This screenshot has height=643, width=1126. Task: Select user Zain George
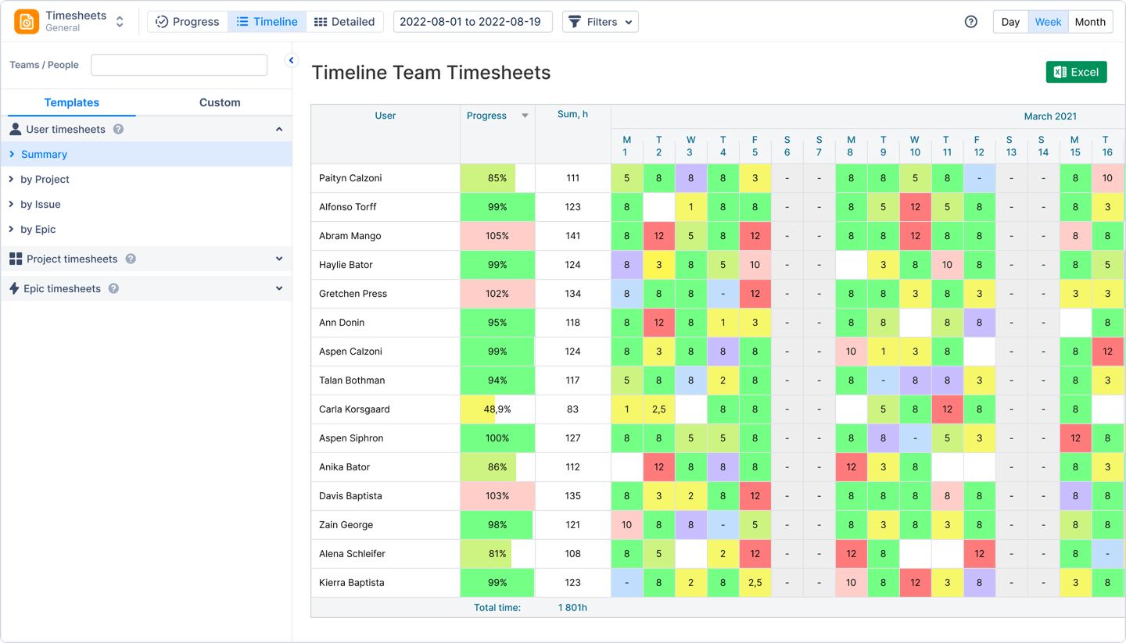tap(346, 525)
